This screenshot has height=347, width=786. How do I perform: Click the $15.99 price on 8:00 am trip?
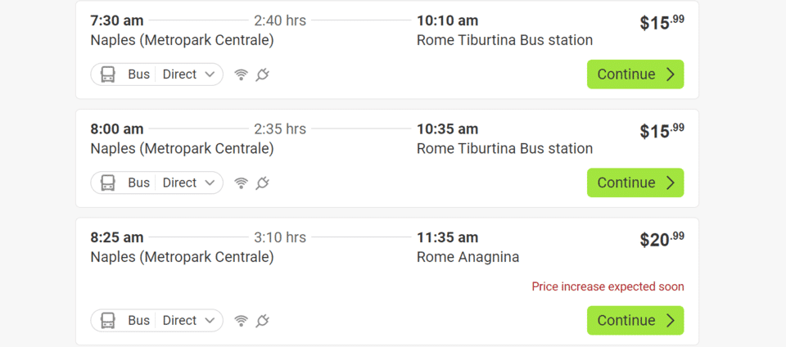click(662, 131)
